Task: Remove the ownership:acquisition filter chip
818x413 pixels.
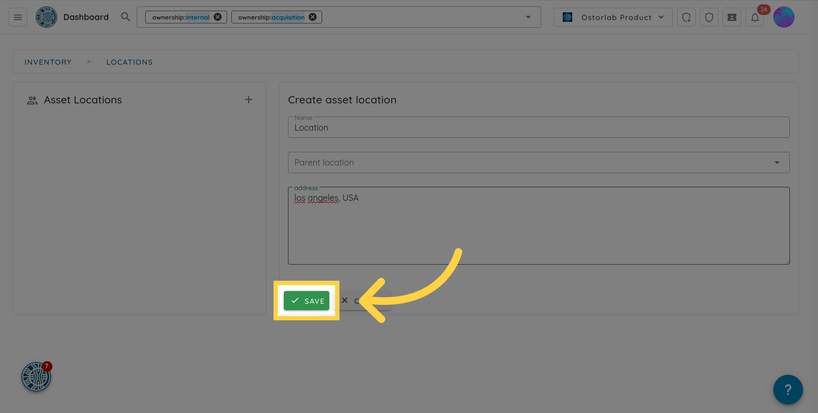Action: point(313,17)
